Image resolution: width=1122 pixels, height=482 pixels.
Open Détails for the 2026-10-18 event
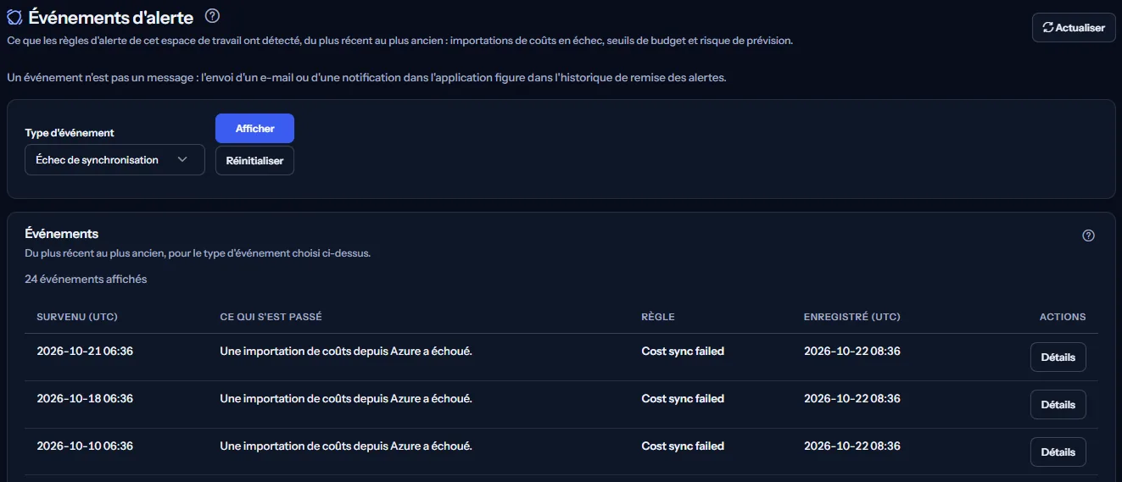pyautogui.click(x=1058, y=405)
